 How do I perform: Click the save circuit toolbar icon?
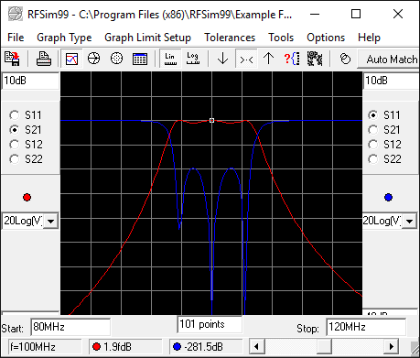click(12, 59)
